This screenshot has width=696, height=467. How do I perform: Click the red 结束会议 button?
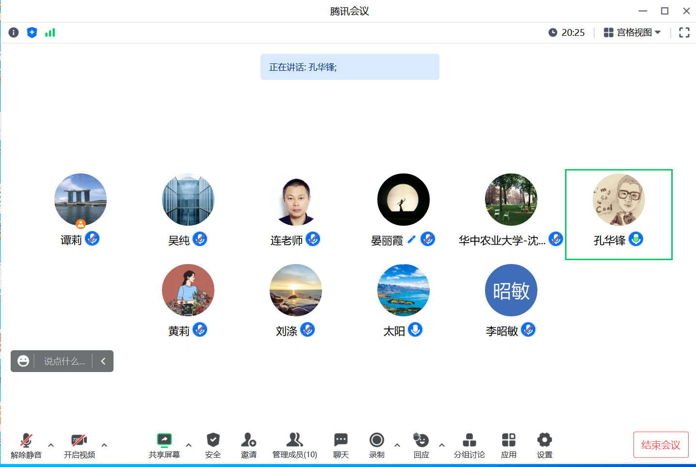coord(661,445)
